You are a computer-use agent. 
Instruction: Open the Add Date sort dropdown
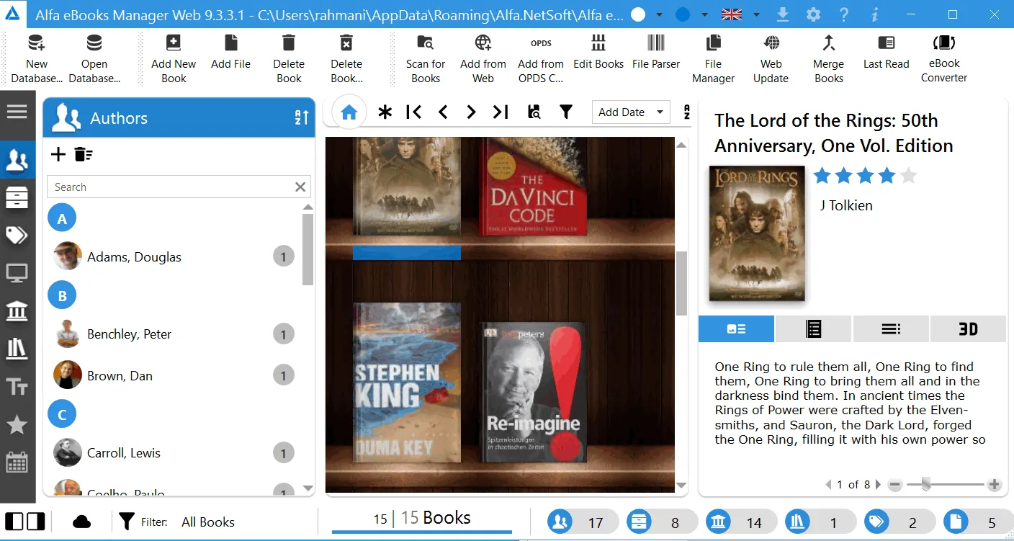(631, 112)
